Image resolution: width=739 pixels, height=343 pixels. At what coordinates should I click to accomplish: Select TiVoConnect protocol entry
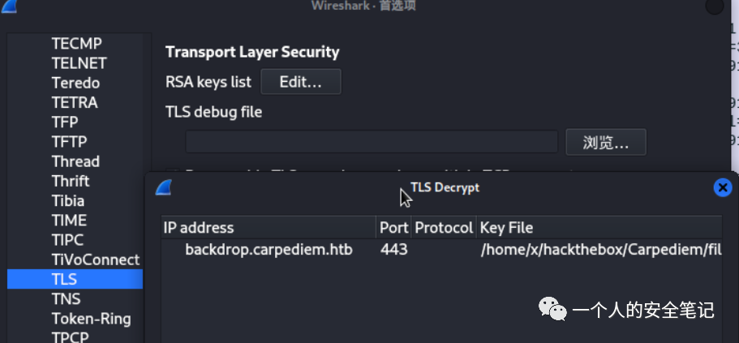tap(96, 259)
